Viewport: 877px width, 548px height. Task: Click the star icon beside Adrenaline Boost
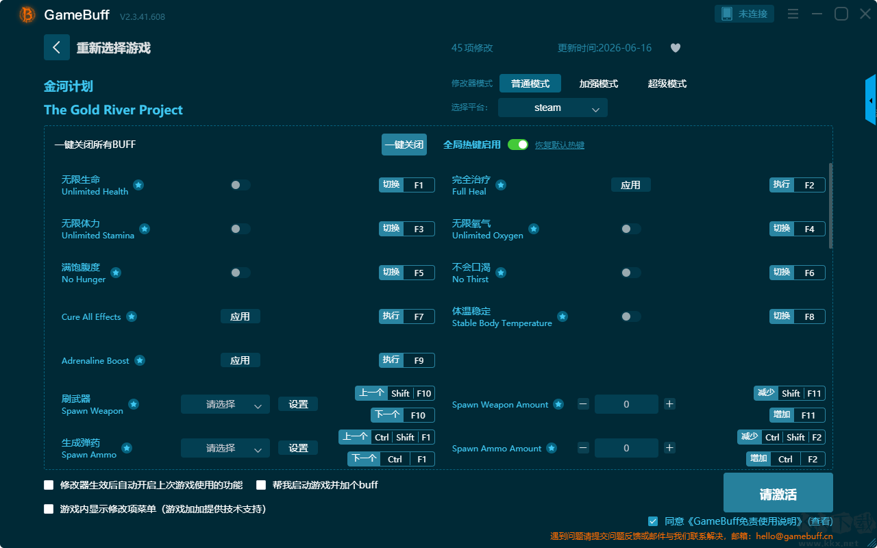pyautogui.click(x=140, y=360)
